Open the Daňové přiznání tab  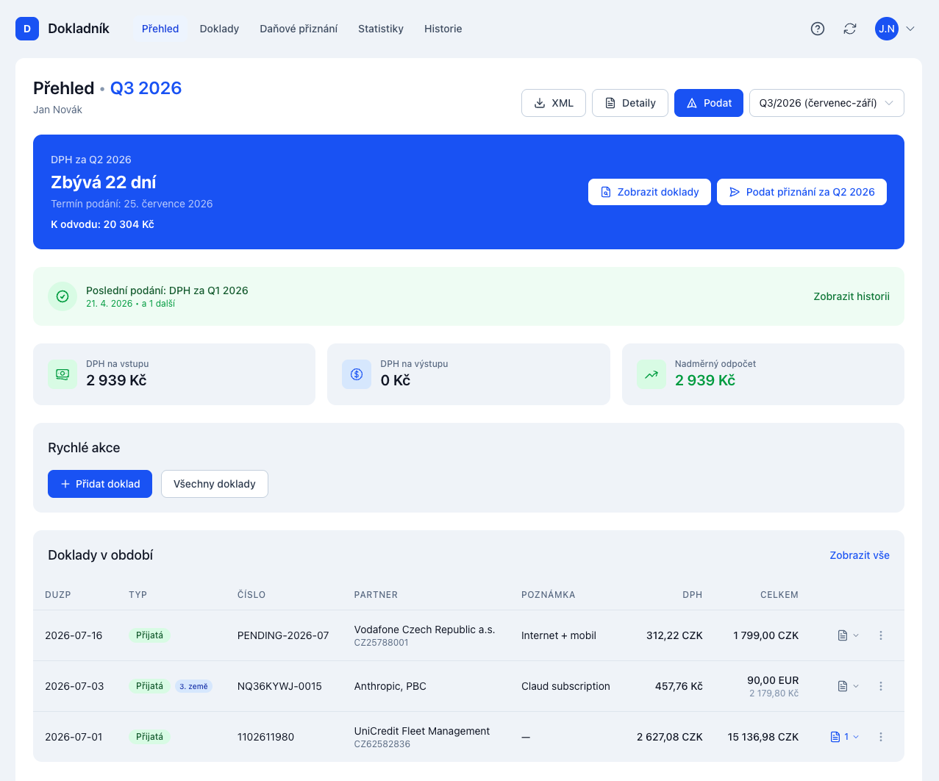point(299,29)
